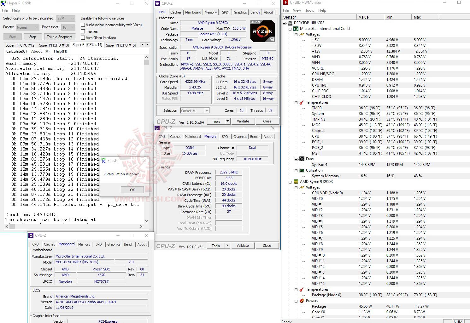Click the AMD Ryzen 9 logo in CPU-Z

[x=262, y=31]
